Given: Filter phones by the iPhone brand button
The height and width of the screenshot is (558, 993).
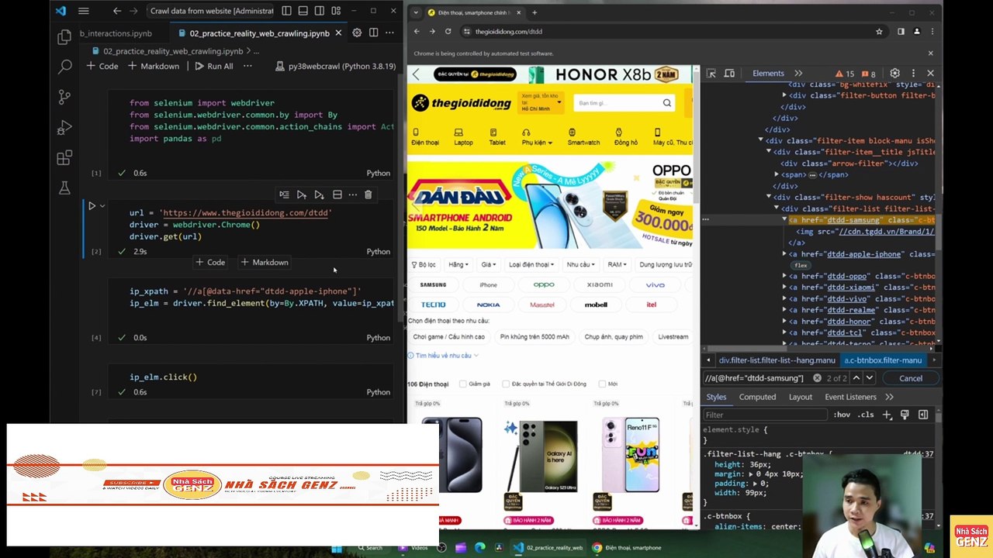Looking at the screenshot, I should point(488,285).
